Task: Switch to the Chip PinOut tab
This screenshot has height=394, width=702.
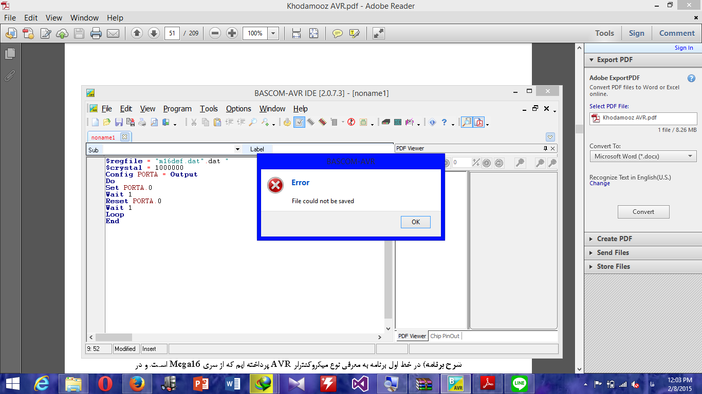Action: [x=445, y=336]
